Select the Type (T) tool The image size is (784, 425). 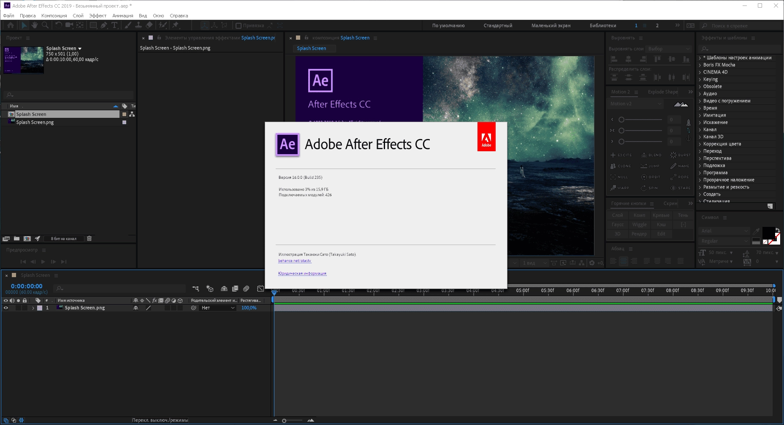114,25
